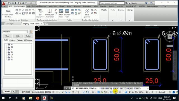The image size is (179, 101).
Task: Switch to ASD - Start ribbon tab
Action: (x=53, y=6)
